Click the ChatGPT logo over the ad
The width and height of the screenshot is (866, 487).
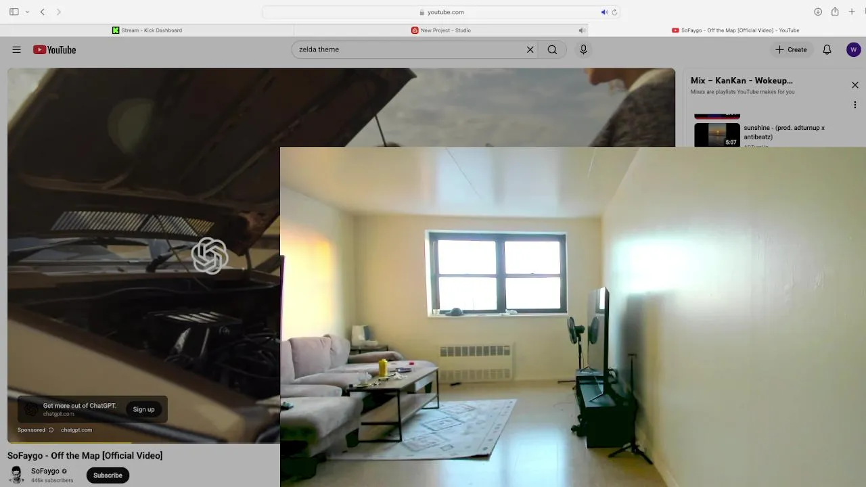coord(210,256)
